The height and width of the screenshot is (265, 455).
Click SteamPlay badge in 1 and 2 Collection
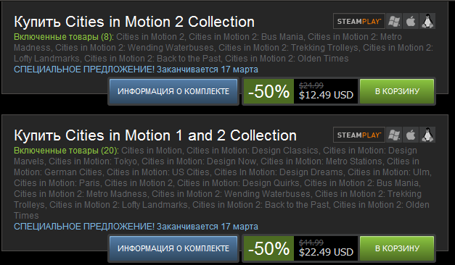359,135
